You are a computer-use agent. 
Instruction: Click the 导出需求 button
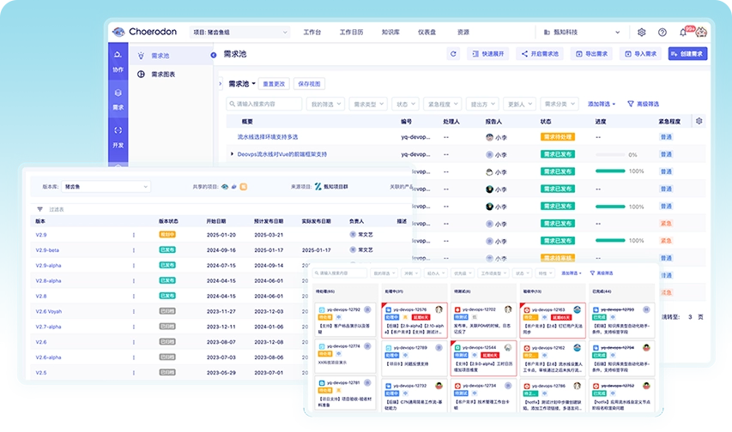592,54
